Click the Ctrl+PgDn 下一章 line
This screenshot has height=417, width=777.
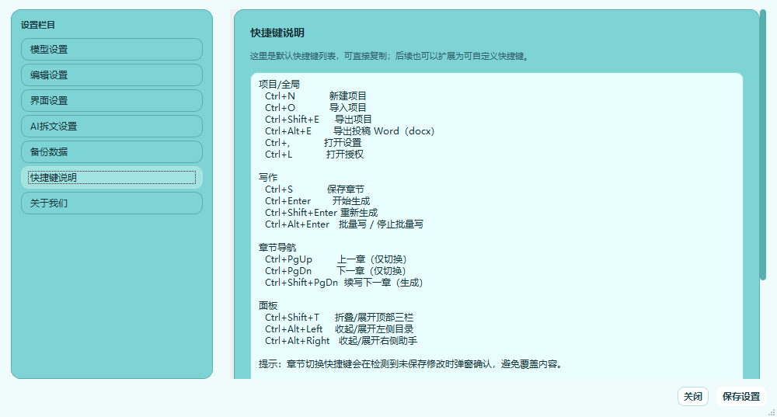click(336, 271)
